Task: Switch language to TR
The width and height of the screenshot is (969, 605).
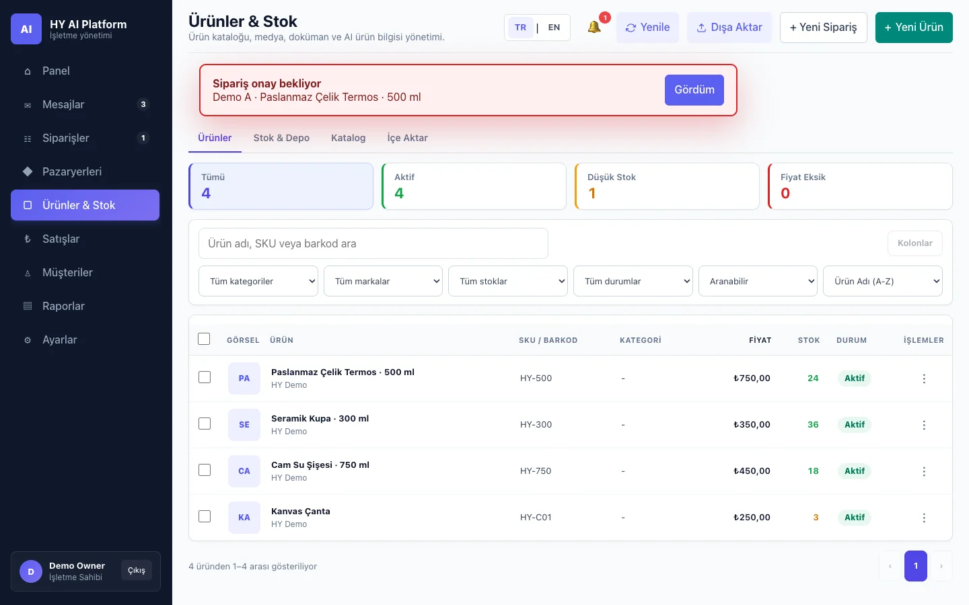Action: pyautogui.click(x=520, y=28)
